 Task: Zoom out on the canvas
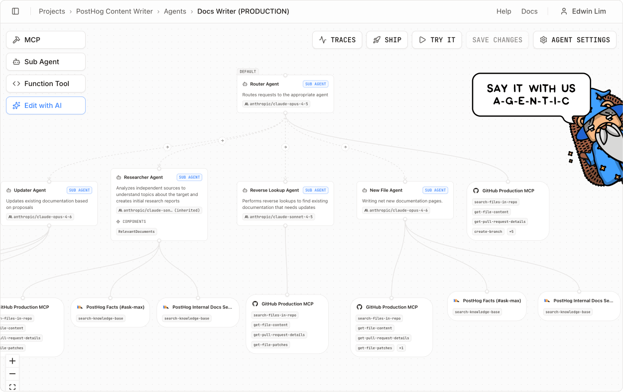pos(12,374)
